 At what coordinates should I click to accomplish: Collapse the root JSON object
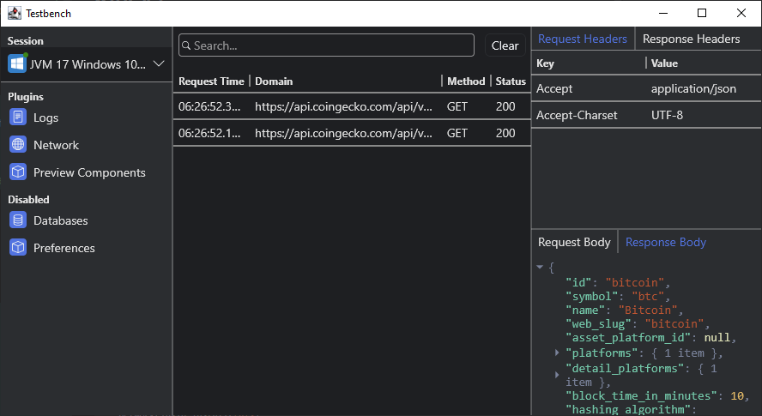tap(540, 268)
